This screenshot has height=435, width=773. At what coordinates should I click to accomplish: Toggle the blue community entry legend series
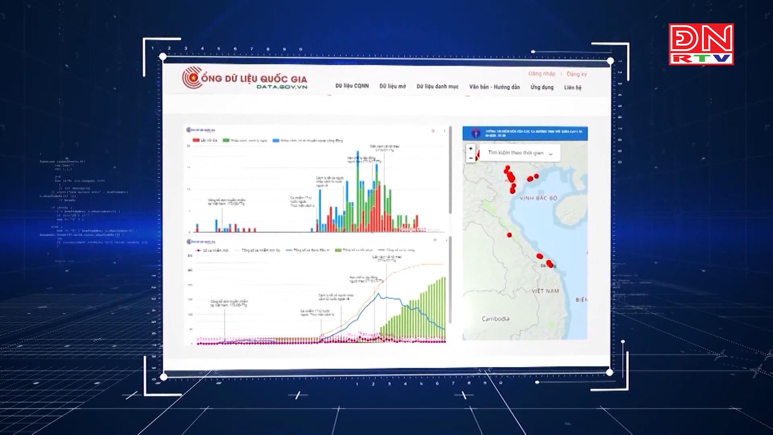pos(276,141)
